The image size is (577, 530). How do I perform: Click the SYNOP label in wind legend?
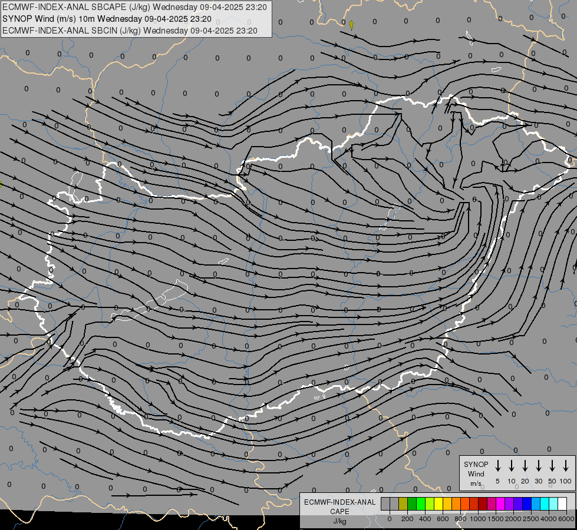coord(476,464)
